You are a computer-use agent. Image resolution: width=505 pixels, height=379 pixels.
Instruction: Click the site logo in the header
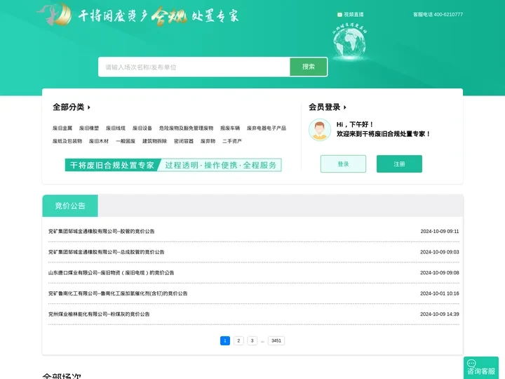54,15
